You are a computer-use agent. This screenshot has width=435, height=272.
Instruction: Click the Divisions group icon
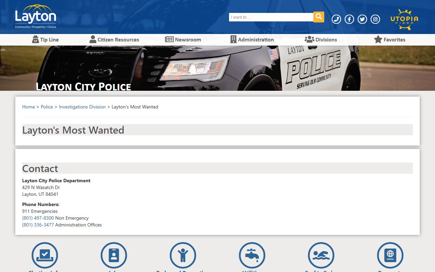309,39
